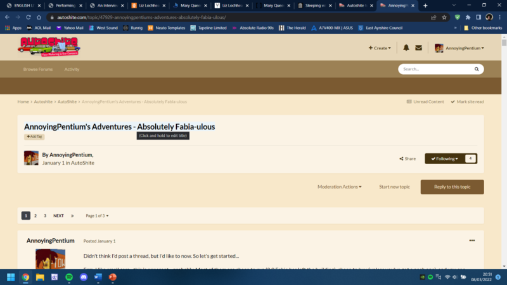Show more bookmarks chevron
Screen dimensions: 507x285
[455, 28]
